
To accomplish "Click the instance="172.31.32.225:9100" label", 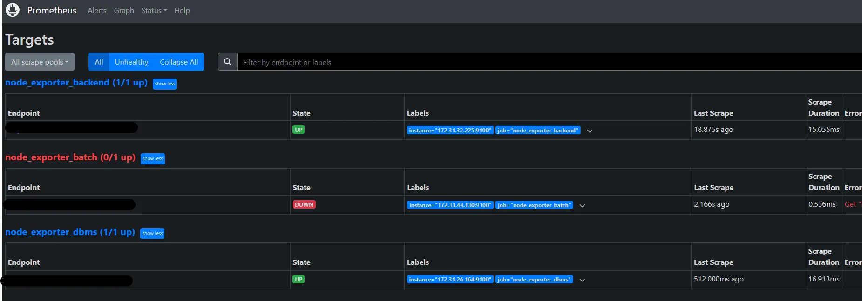I will tap(450, 131).
